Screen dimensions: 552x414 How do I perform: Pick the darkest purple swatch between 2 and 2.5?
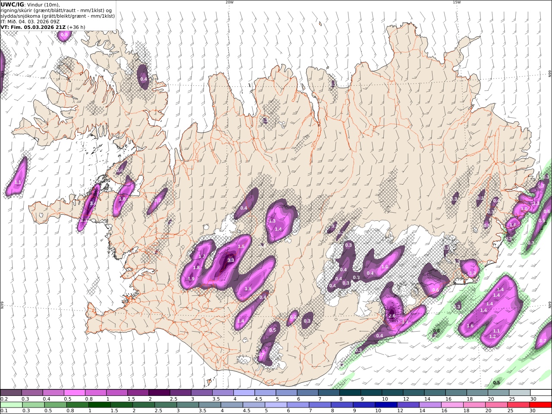[x=159, y=393]
